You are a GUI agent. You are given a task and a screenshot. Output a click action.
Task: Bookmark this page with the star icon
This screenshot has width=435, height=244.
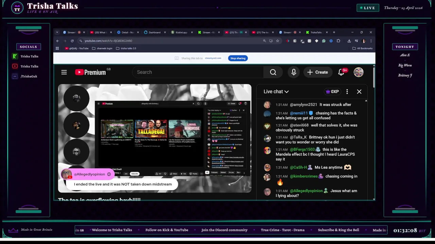pyautogui.click(x=278, y=41)
